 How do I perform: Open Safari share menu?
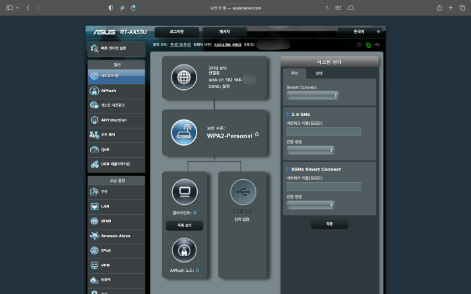pos(439,8)
